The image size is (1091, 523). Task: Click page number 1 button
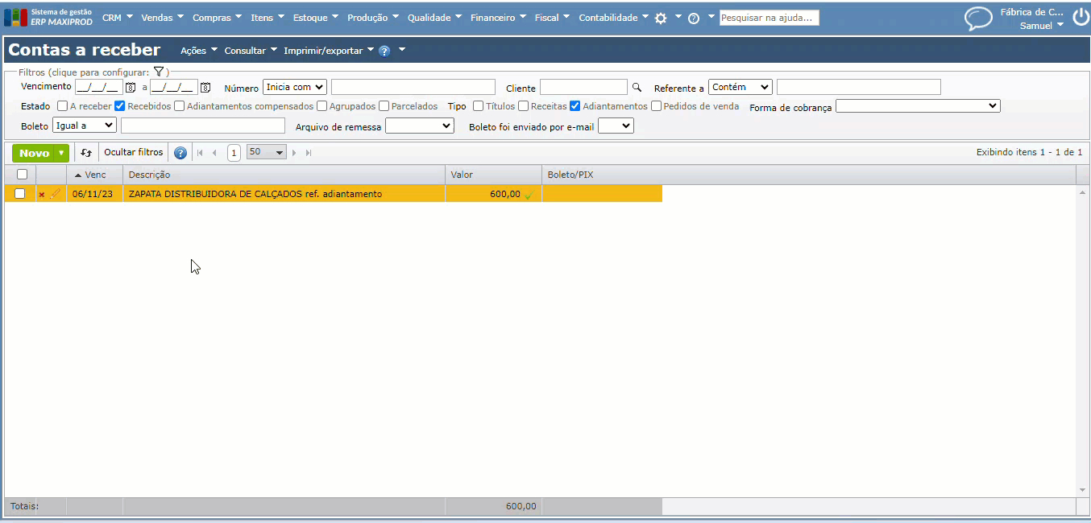click(x=234, y=153)
